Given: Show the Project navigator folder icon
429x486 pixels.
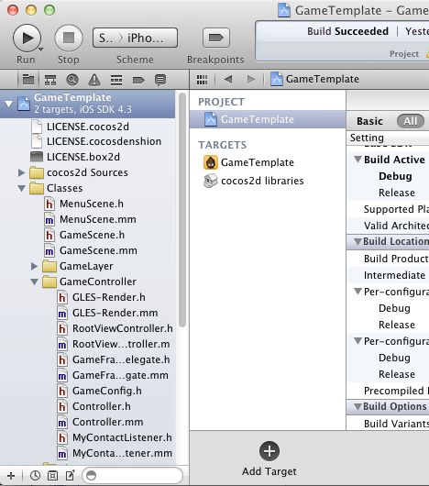Looking at the screenshot, I should [28, 80].
